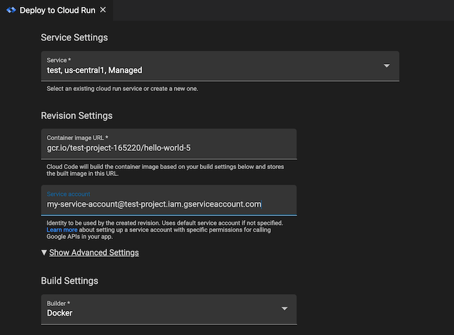This screenshot has height=335, width=454.
Task: Switch to the Deploy to Cloud Run tab
Action: coord(57,10)
